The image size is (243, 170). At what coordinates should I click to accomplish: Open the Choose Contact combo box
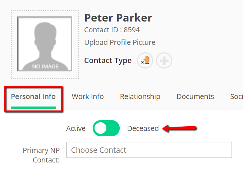click(x=149, y=150)
